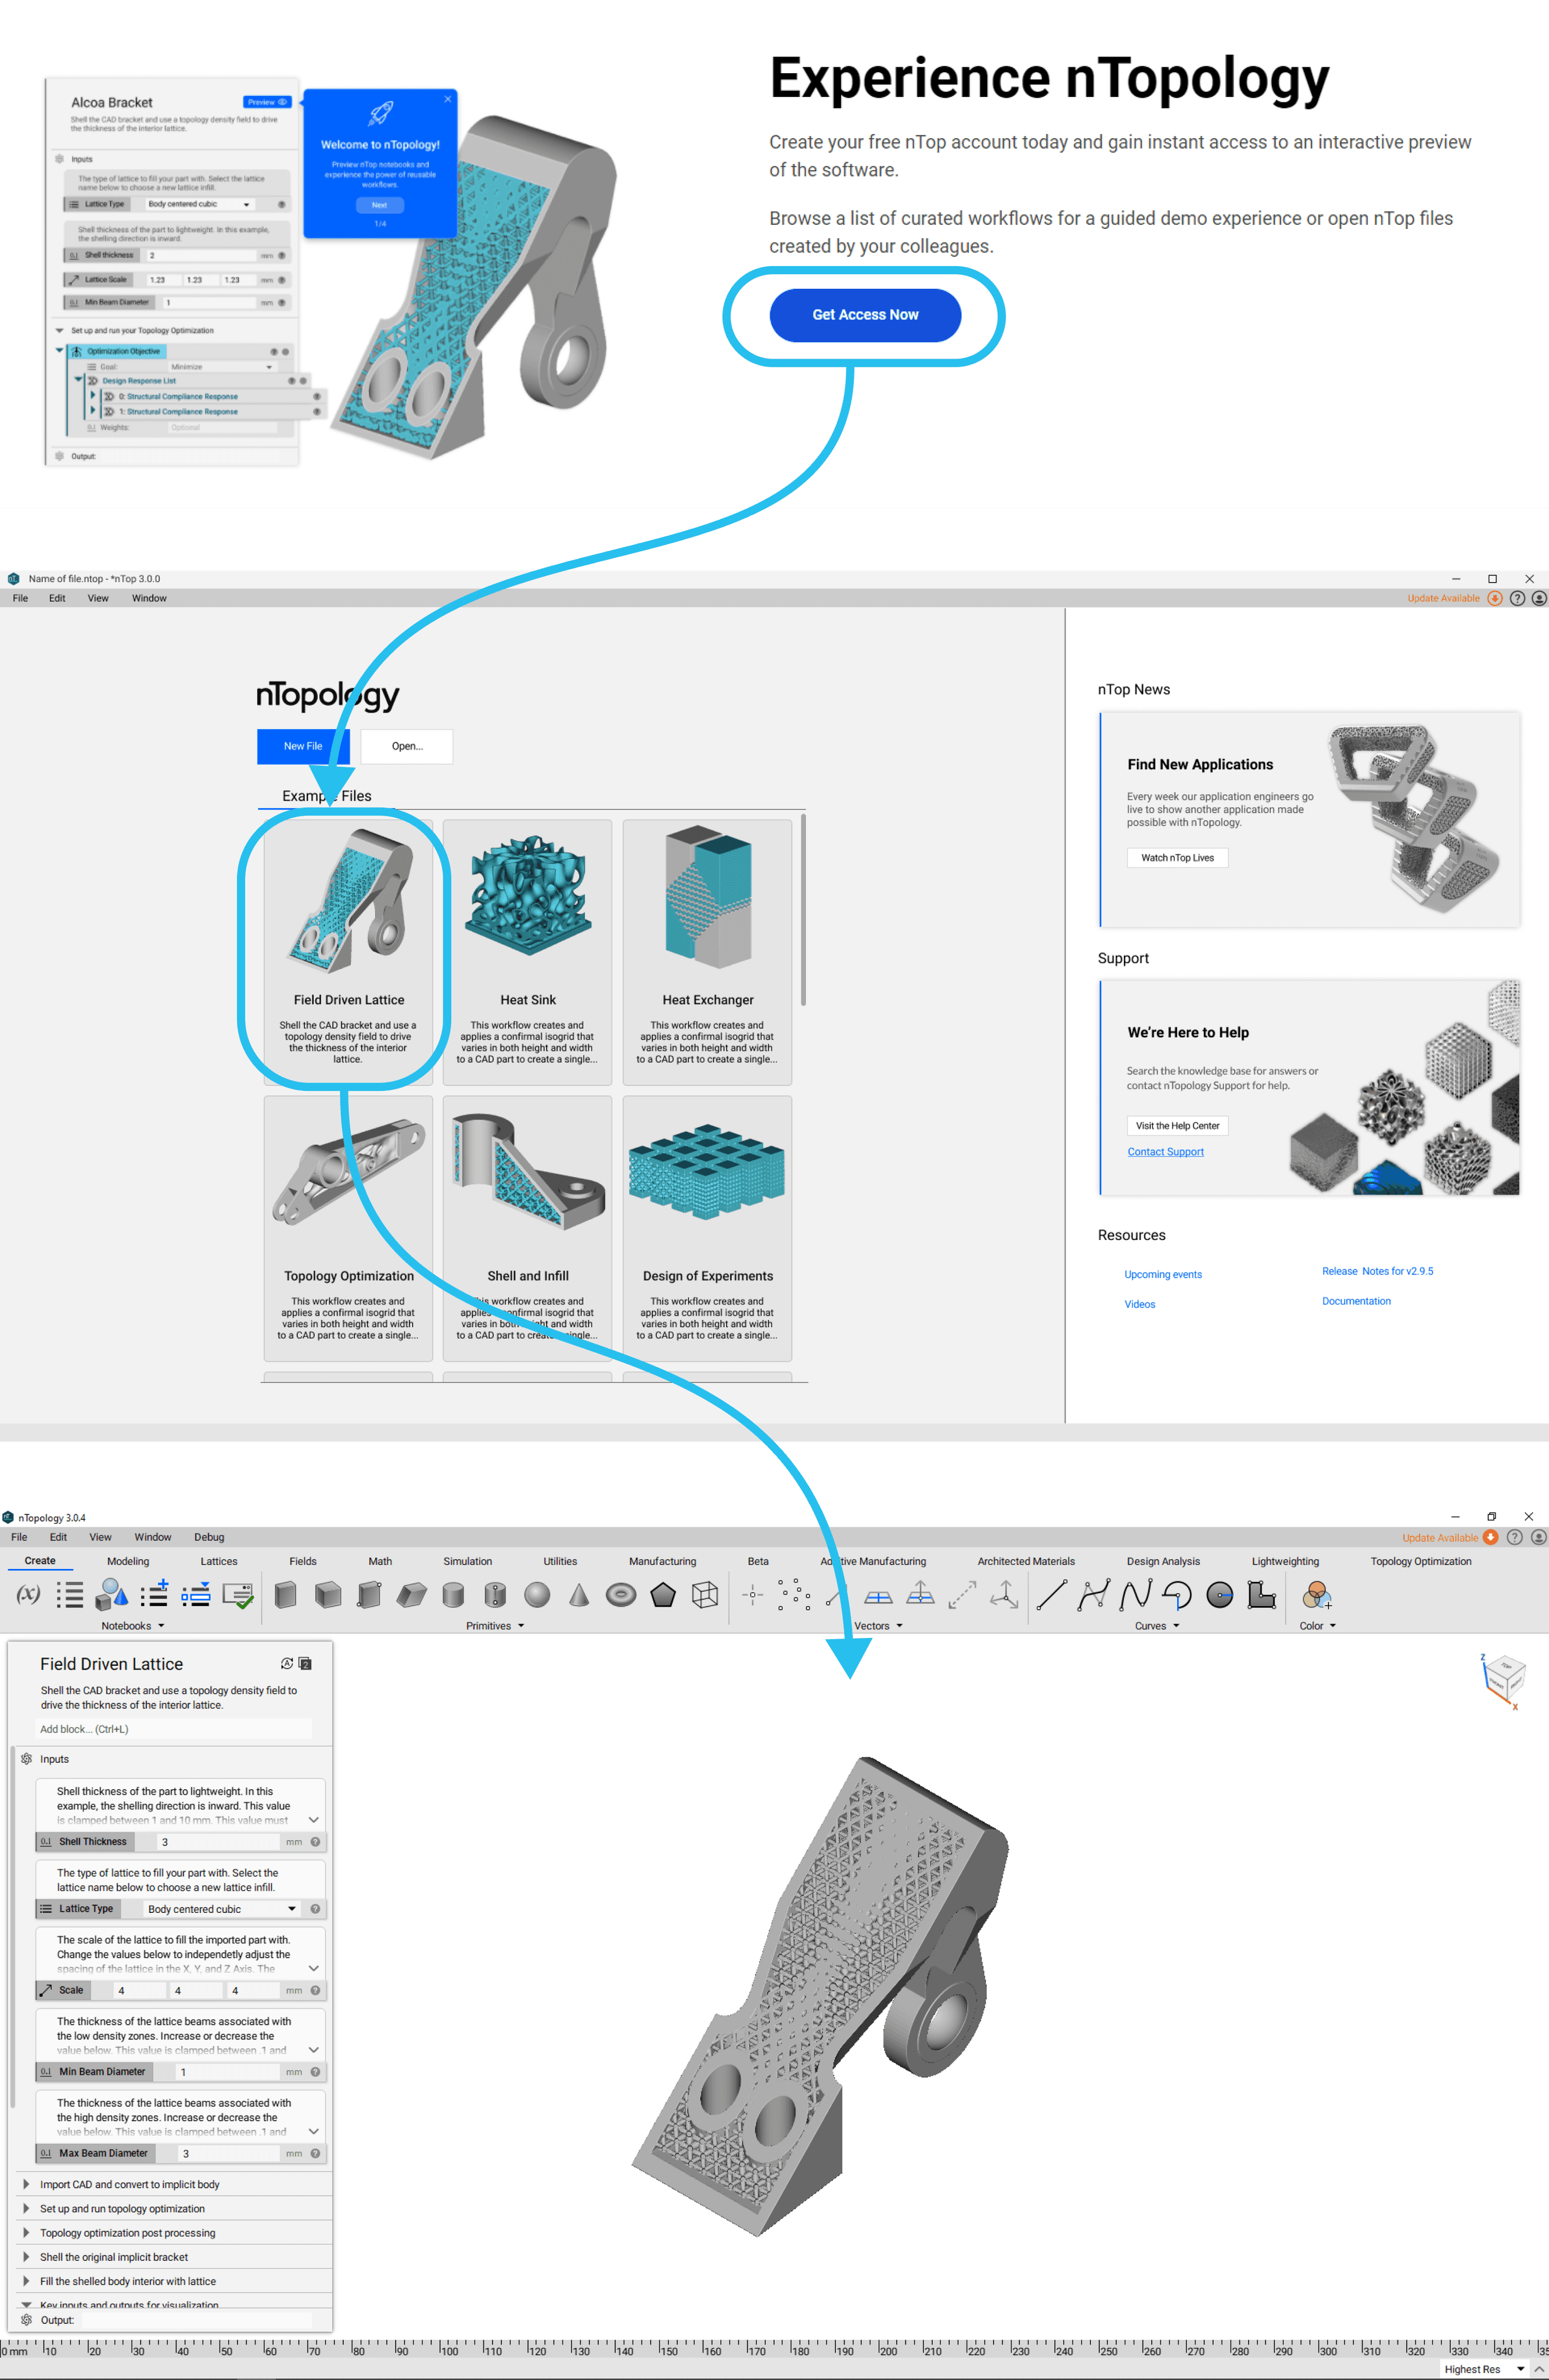Expand the Shell Thickness description chevron

point(314,1819)
